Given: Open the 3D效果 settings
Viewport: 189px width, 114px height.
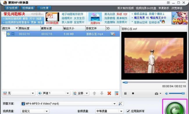Looking at the screenshot, I should 44,8.
